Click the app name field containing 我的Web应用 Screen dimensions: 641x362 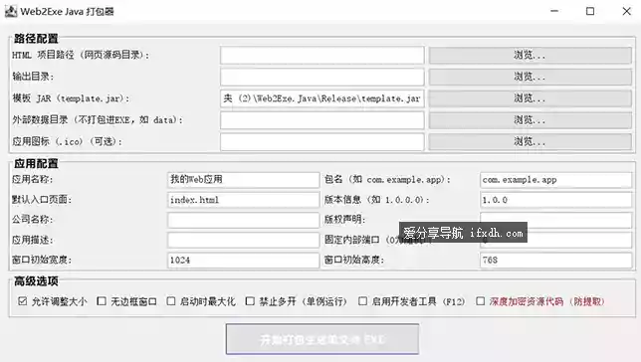tap(243, 180)
